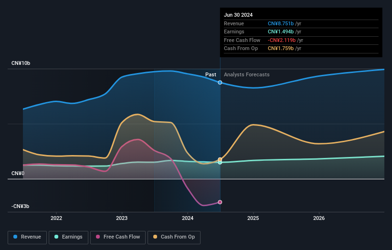Toggle the Free Cash Flow legend button

(x=118, y=237)
